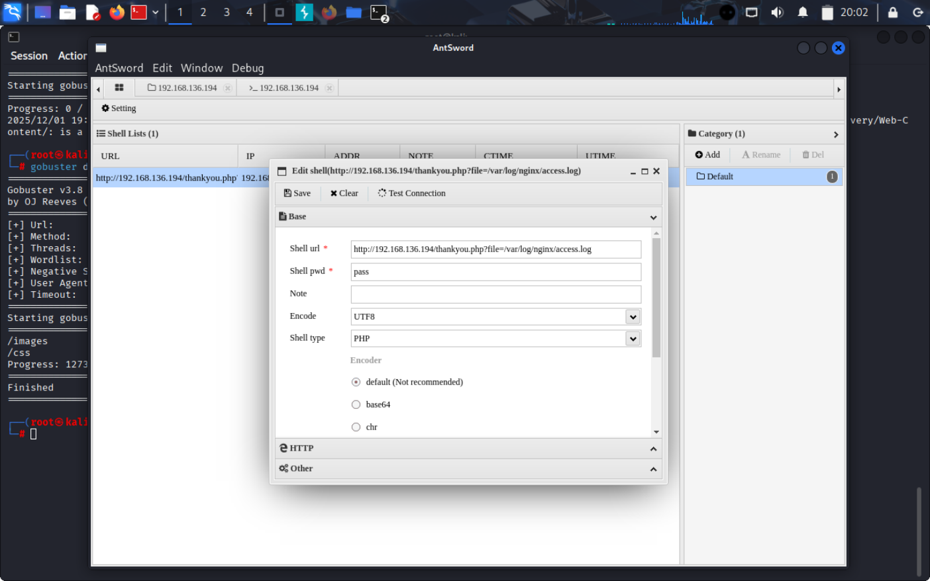This screenshot has height=581, width=930.
Task: Switch to workspace 3
Action: coord(227,12)
